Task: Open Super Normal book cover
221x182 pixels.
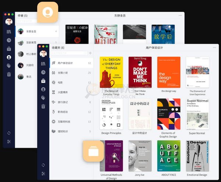Action: tap(197, 114)
